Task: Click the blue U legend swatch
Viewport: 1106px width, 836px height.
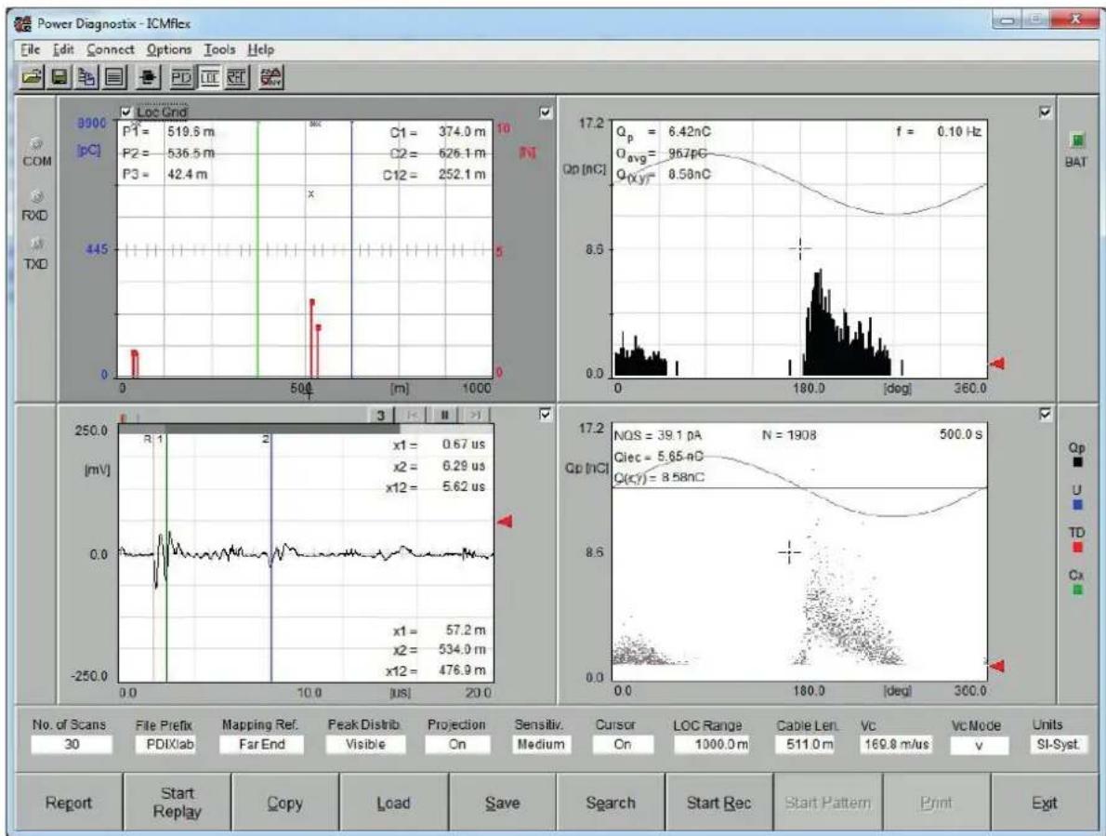Action: click(1077, 505)
